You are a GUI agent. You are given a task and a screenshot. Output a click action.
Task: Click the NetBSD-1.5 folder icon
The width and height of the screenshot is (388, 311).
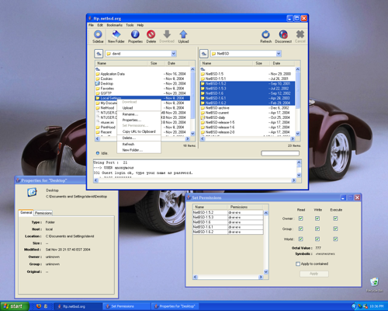click(x=203, y=74)
